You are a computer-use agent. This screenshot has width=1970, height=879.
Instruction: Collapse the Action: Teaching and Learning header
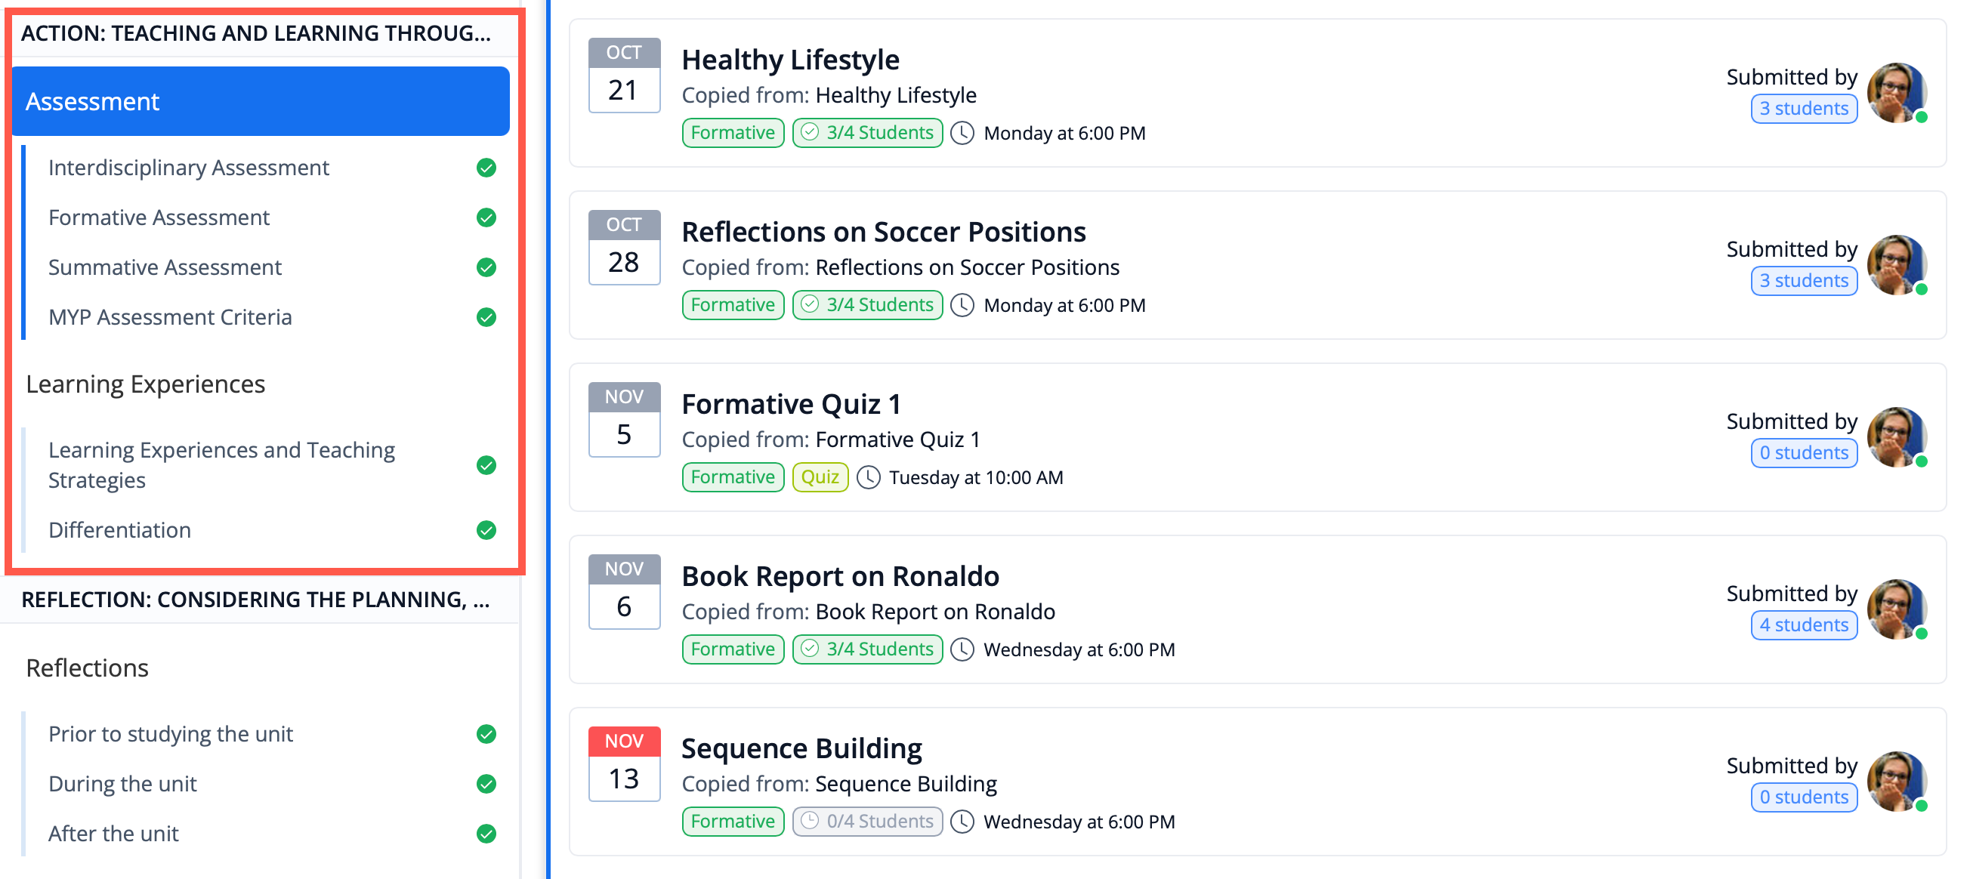pos(256,34)
